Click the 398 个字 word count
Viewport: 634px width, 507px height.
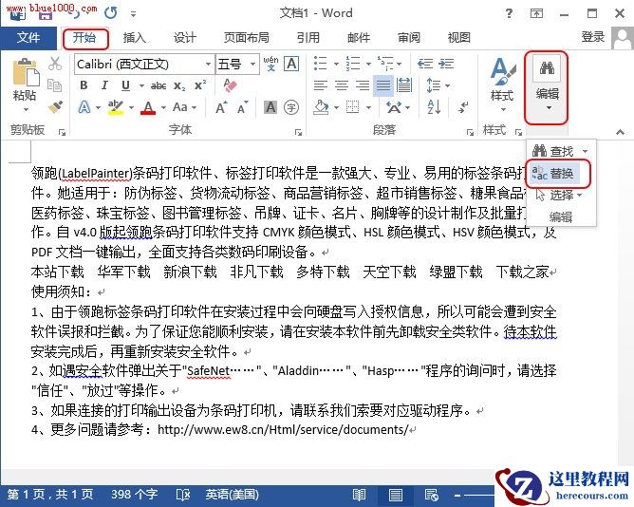(134, 495)
